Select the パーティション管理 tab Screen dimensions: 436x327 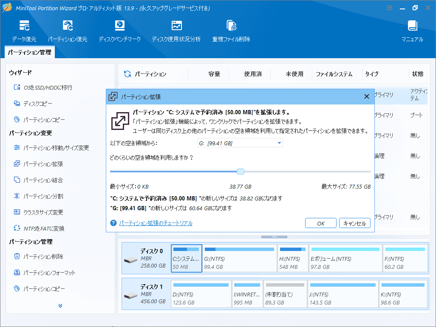coord(30,52)
